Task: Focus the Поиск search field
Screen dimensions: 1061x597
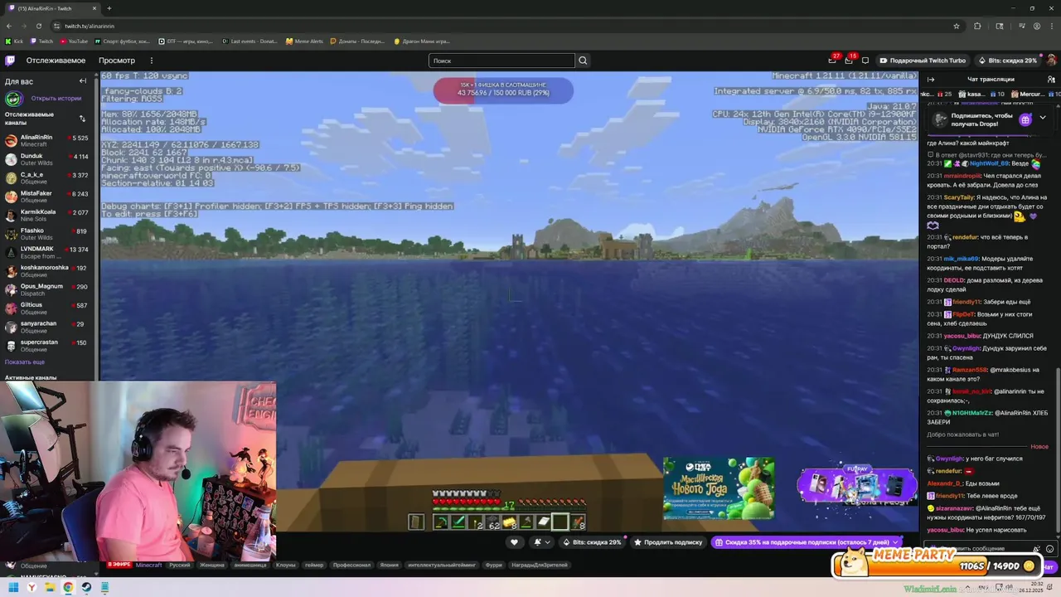Action: tap(501, 61)
